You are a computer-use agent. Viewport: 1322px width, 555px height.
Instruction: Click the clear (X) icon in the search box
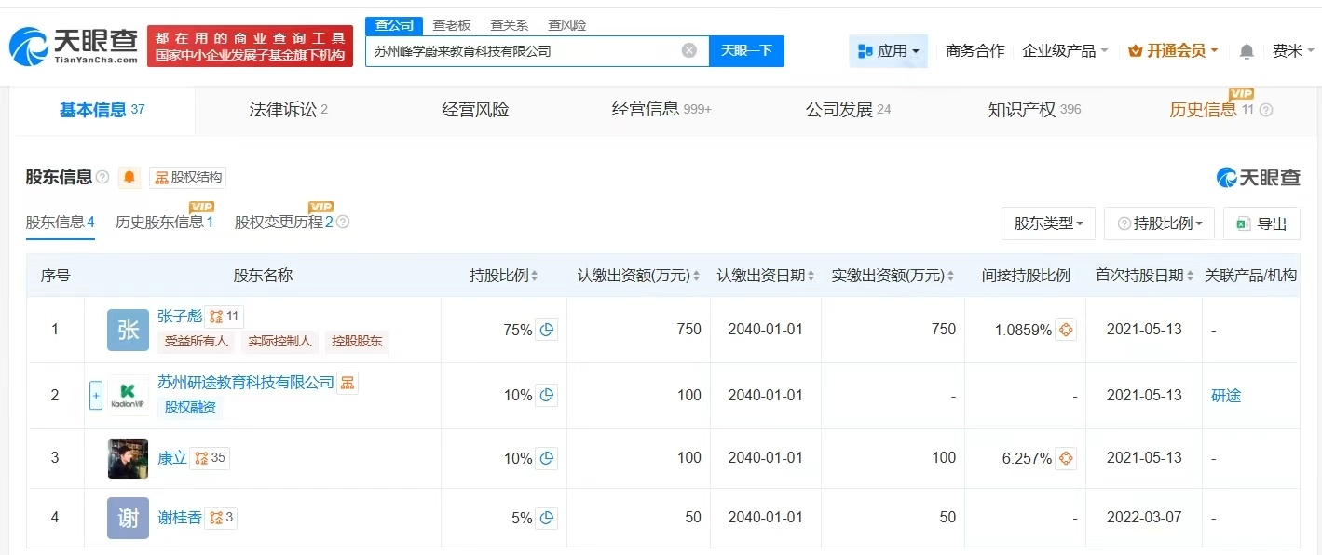pos(688,51)
